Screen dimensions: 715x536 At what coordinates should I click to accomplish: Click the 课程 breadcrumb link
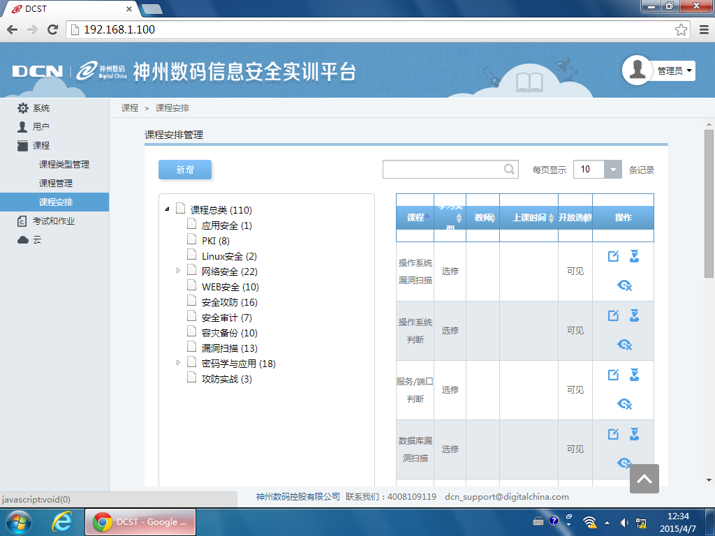point(129,108)
